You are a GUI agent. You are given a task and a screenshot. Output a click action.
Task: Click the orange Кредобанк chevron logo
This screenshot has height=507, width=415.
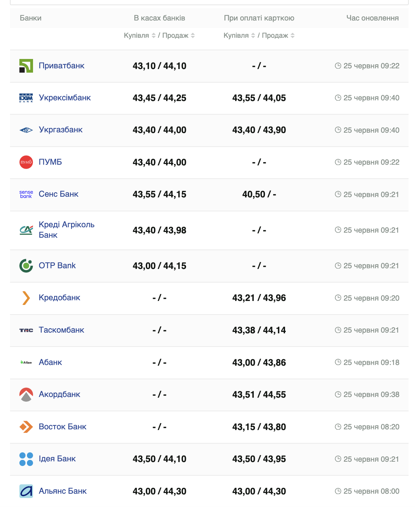(x=26, y=298)
